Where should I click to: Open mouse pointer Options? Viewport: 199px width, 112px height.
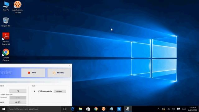click(x=60, y=91)
